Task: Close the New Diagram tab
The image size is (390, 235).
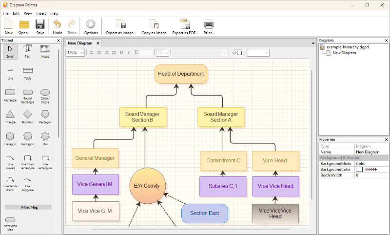Action: click(98, 43)
